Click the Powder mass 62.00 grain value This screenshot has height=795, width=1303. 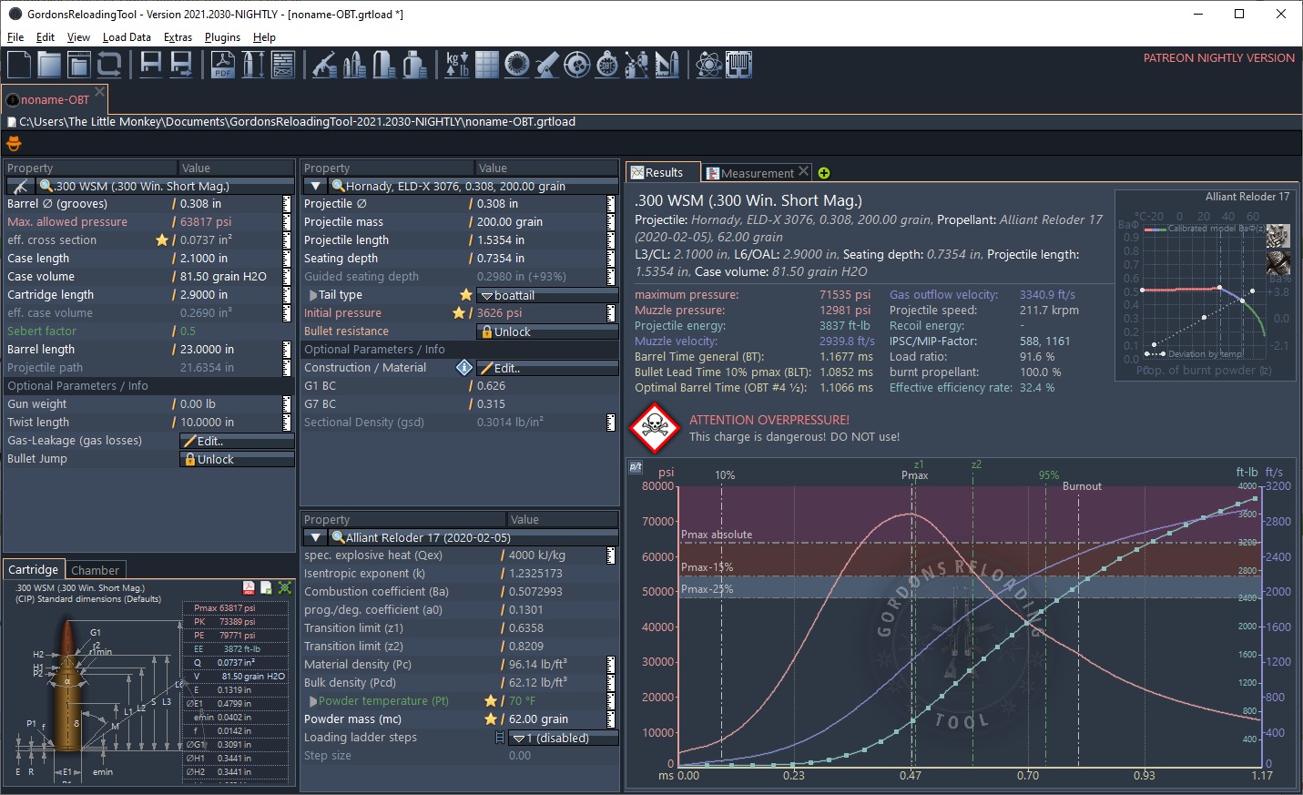[538, 719]
